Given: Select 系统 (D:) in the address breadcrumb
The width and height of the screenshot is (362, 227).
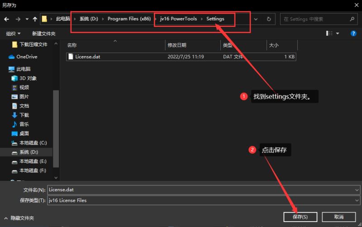Looking at the screenshot, I should (x=89, y=19).
